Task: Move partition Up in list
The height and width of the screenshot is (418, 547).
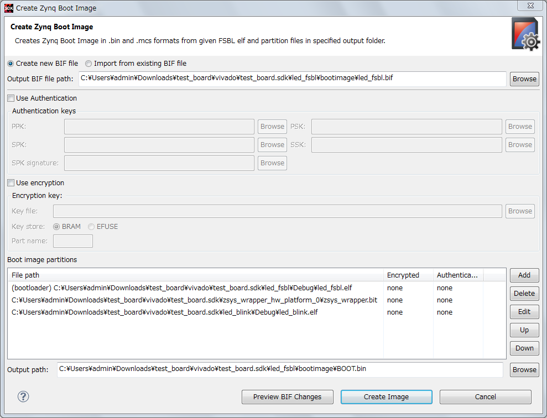Action: tap(524, 330)
